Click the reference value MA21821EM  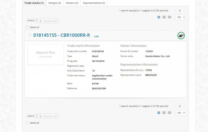pos(99,89)
